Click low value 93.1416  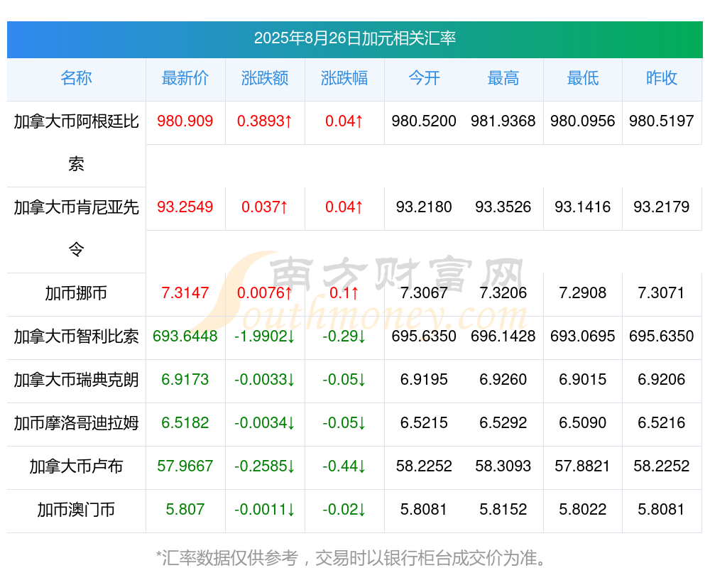583,207
